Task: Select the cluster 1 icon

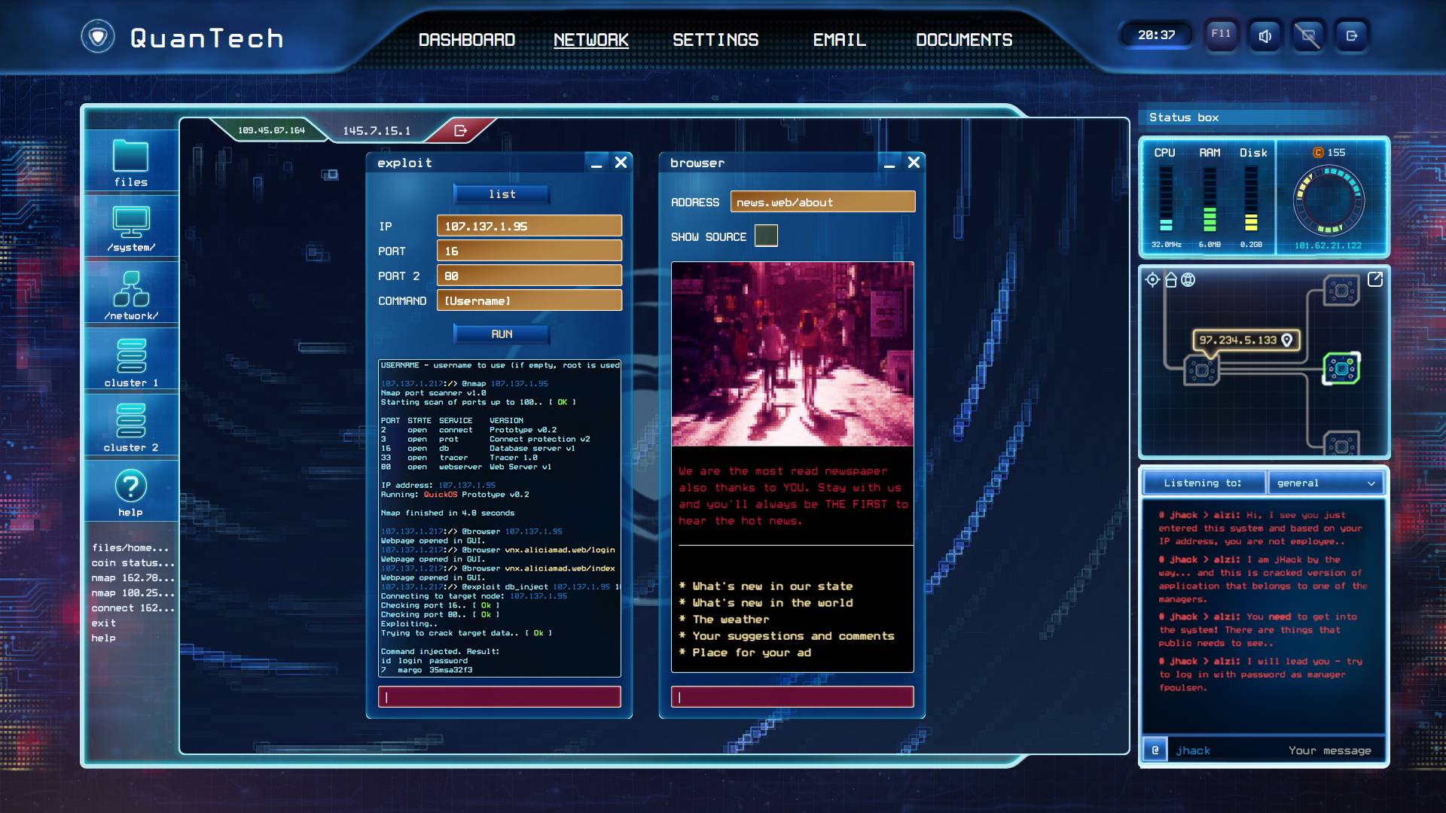Action: click(x=131, y=356)
